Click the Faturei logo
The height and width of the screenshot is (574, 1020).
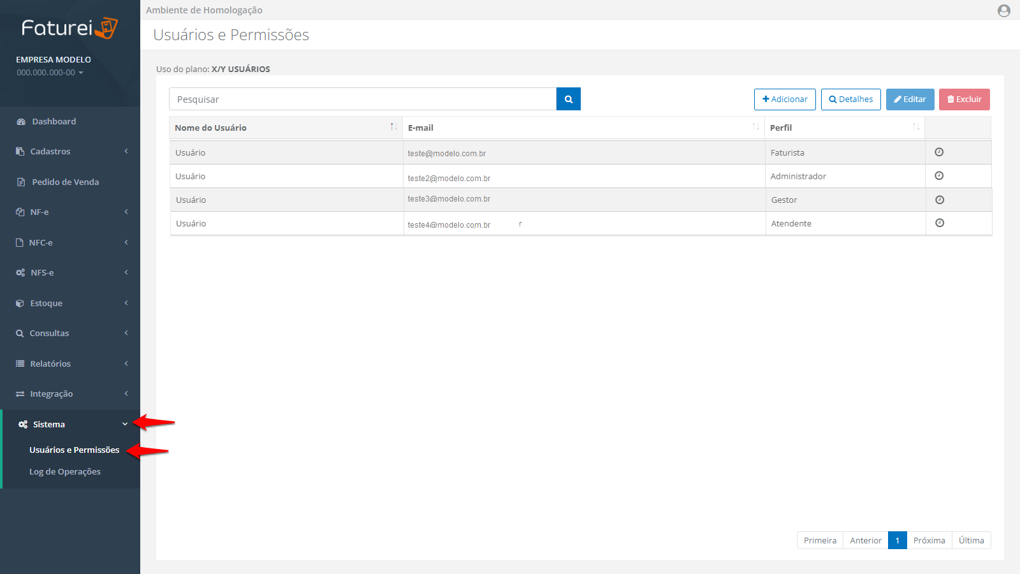pyautogui.click(x=69, y=28)
